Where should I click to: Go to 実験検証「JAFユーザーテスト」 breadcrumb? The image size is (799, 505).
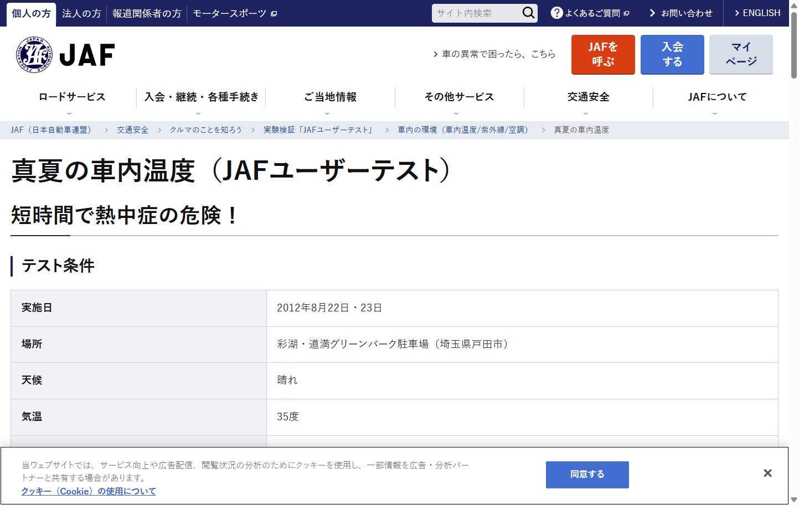319,130
